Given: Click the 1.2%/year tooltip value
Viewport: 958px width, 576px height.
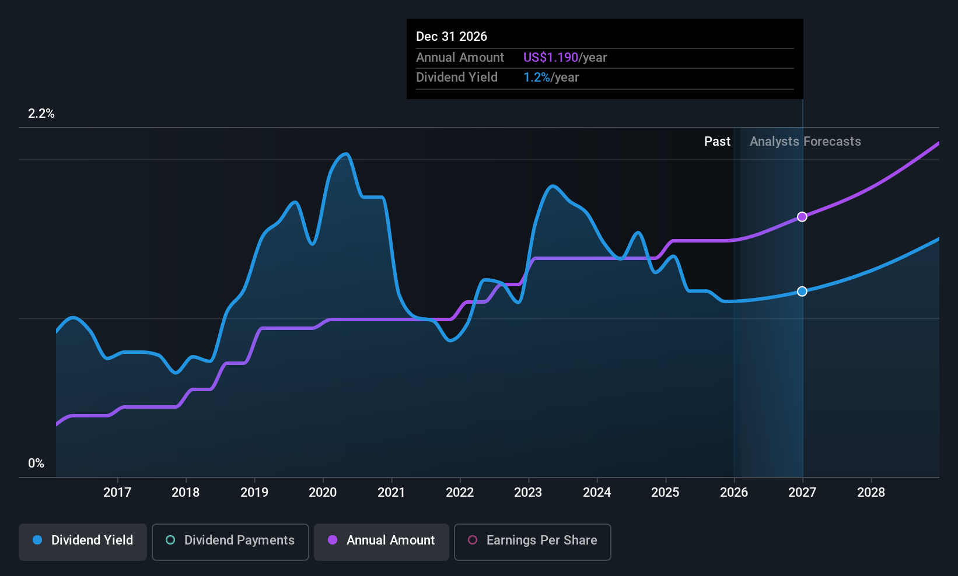Looking at the screenshot, I should coord(551,78).
